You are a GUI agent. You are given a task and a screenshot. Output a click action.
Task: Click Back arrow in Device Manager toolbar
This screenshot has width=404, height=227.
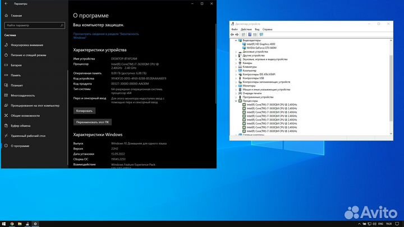[232, 35]
